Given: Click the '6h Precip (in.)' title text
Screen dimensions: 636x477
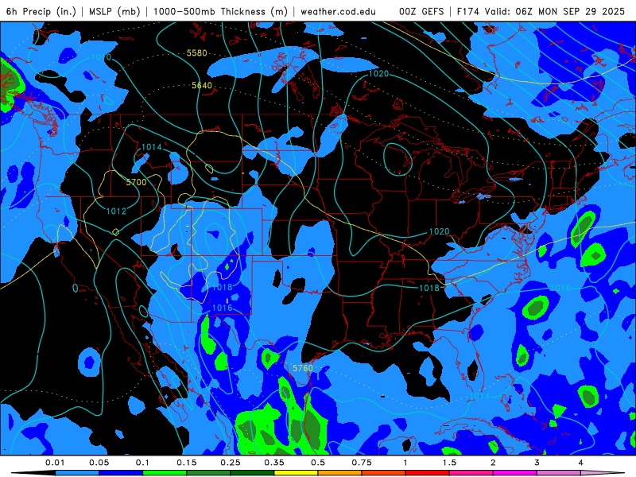Looking at the screenshot, I should coord(41,11).
